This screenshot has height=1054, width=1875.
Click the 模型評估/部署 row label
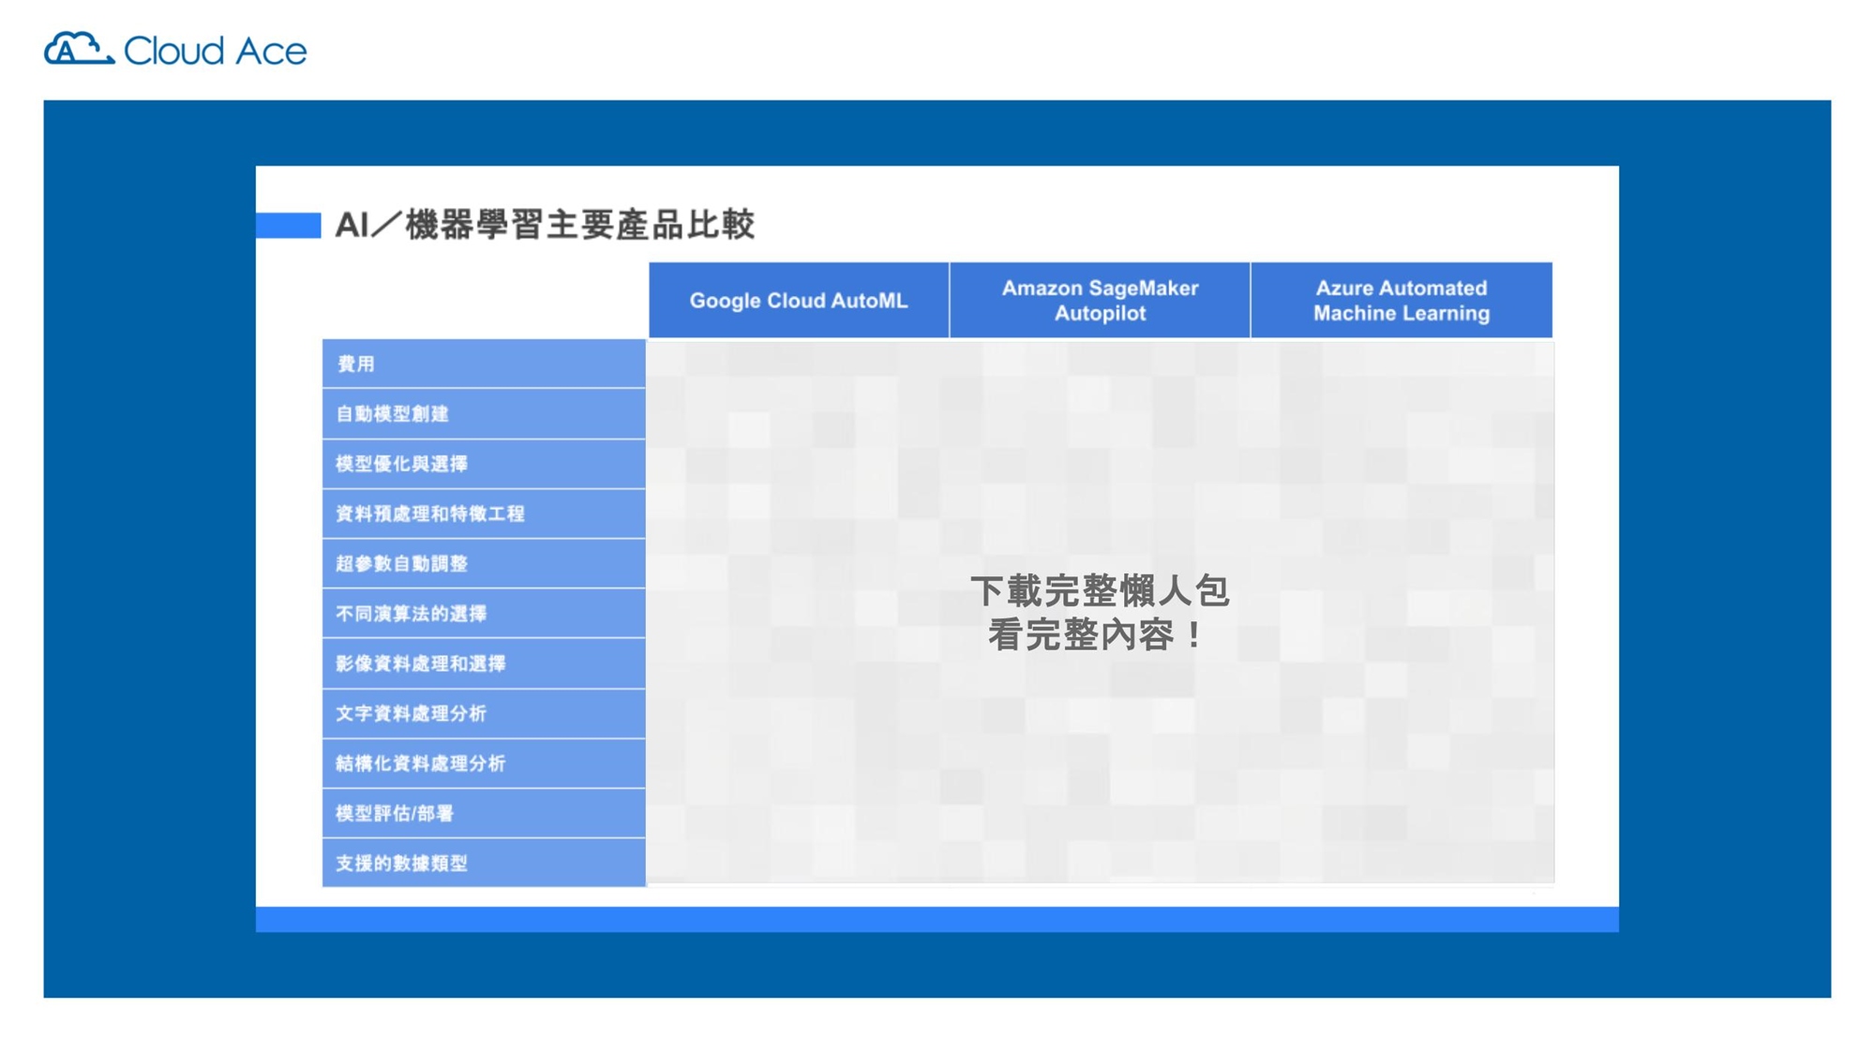395,813
